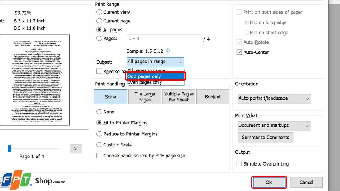Select the Current view radio button
This screenshot has height=191, width=340.
[x=99, y=12]
